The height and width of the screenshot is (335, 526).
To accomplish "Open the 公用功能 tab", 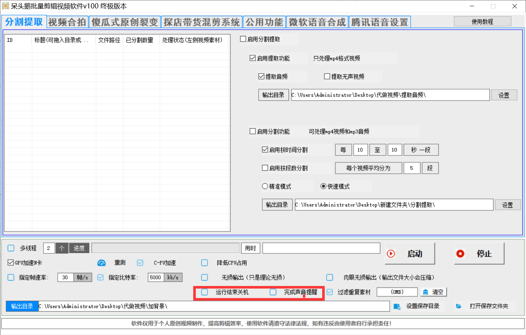I will pos(264,22).
